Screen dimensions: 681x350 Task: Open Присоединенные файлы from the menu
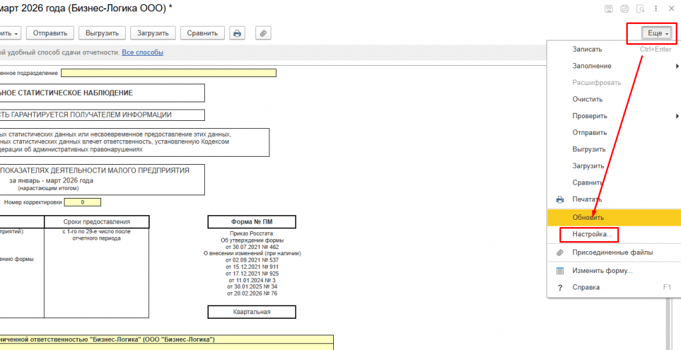point(614,252)
